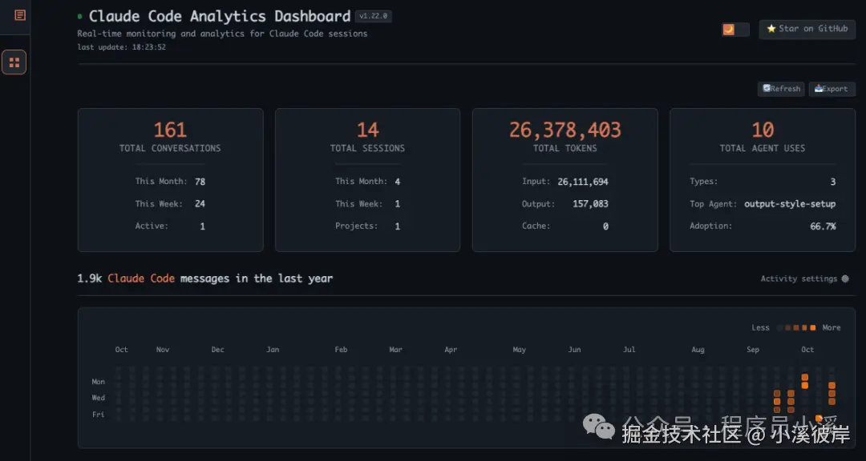Screen dimensions: 866x461
Task: Click the green status dot beside title
Action: click(x=80, y=17)
